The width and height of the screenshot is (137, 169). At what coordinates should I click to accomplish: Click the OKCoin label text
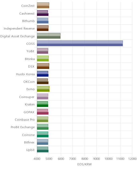tap(29, 82)
